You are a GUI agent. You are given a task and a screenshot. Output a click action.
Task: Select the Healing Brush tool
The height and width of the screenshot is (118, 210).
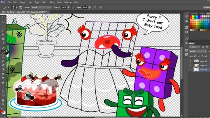point(3,48)
